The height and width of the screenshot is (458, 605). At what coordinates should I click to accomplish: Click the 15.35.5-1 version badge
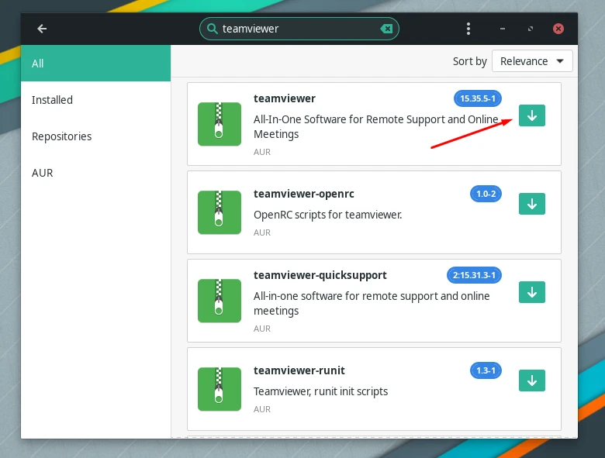(477, 98)
